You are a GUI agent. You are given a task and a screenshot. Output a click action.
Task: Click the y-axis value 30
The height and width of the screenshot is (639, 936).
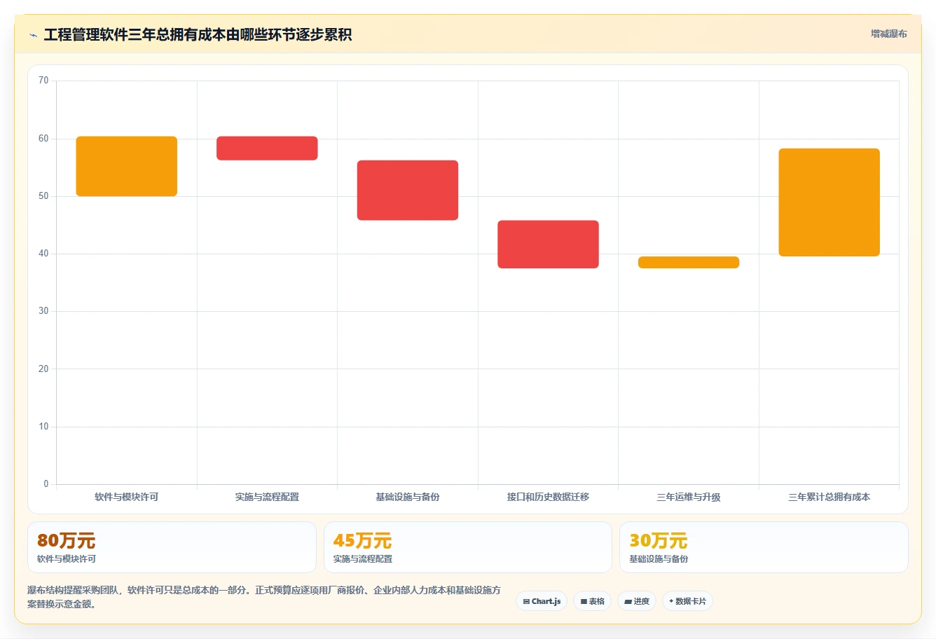(43, 311)
